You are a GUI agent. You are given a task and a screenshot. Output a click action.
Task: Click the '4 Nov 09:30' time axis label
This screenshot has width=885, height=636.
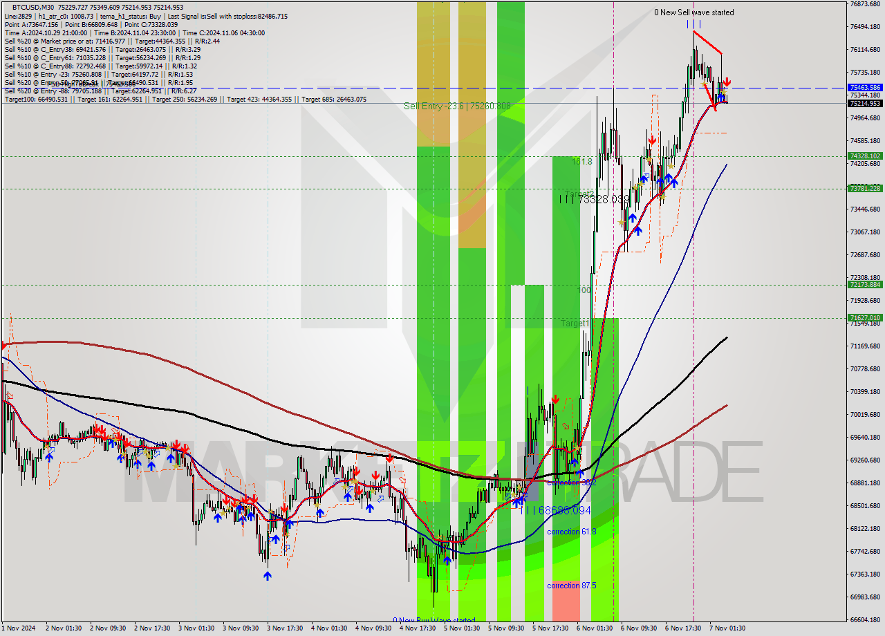tap(373, 628)
